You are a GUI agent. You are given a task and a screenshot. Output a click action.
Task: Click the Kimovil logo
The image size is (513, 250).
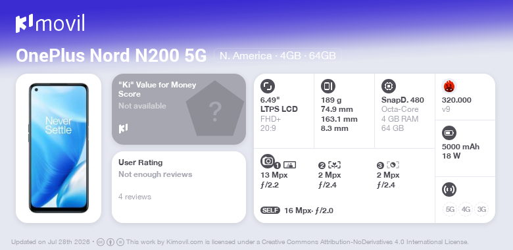point(50,24)
